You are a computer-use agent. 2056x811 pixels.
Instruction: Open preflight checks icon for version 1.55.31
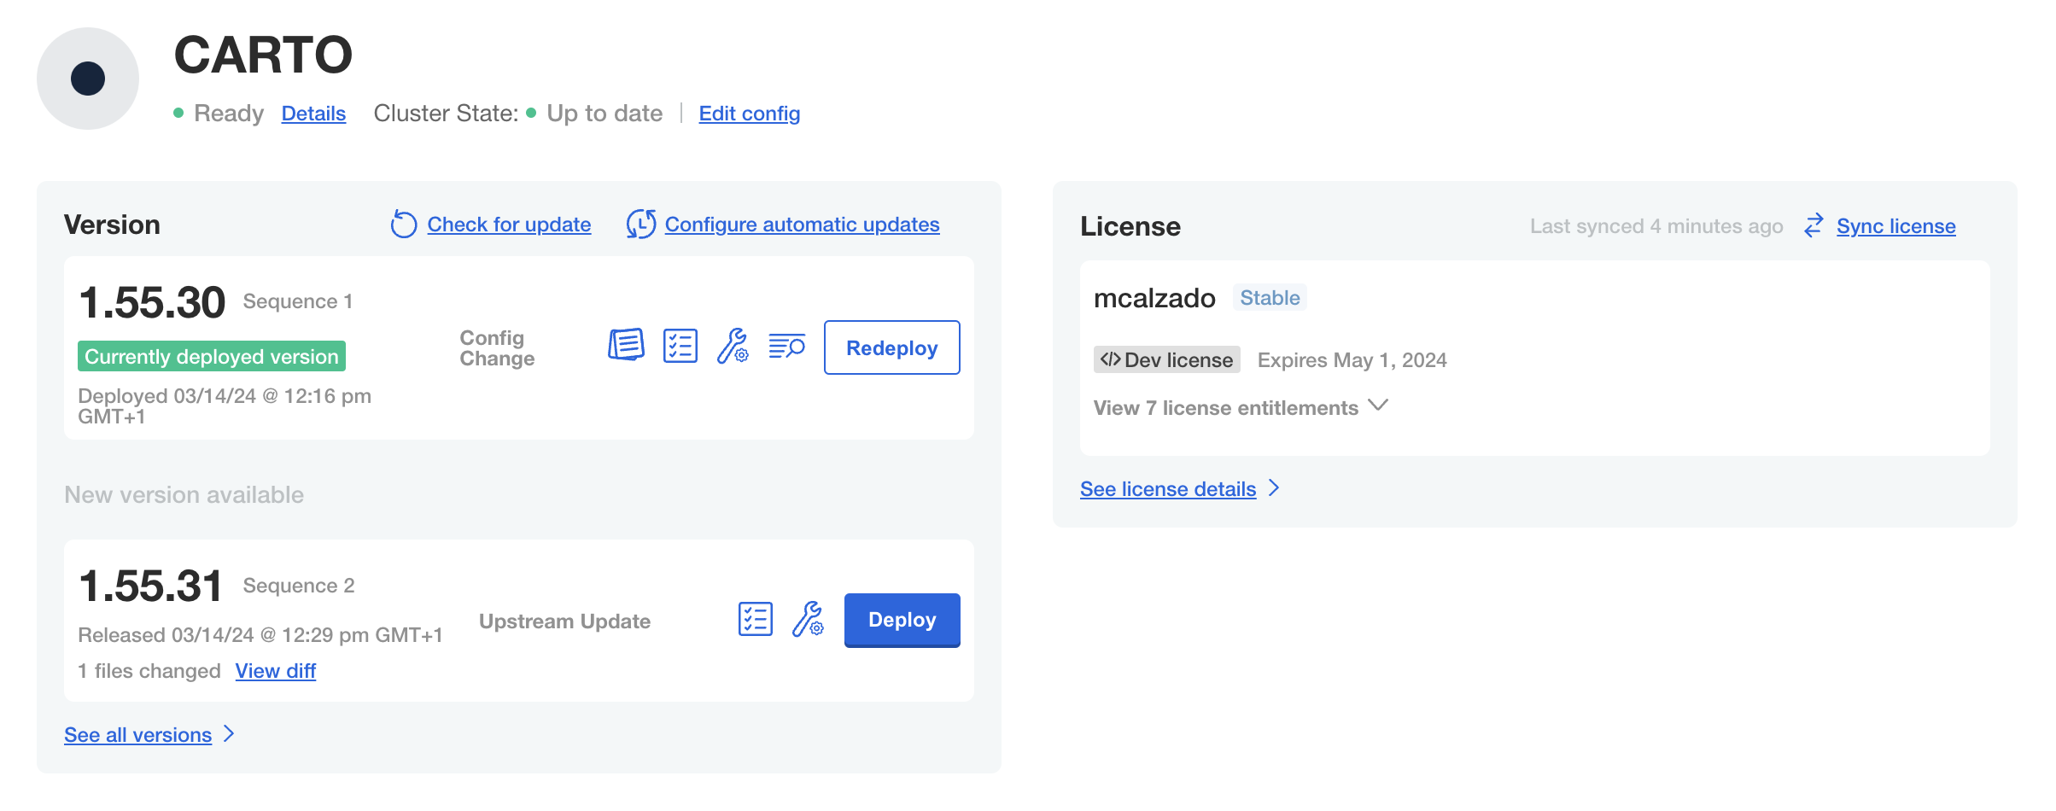click(x=755, y=619)
